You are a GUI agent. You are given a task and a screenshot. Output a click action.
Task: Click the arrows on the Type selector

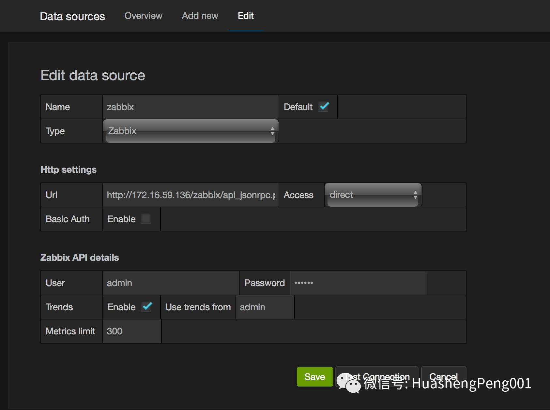click(x=272, y=131)
